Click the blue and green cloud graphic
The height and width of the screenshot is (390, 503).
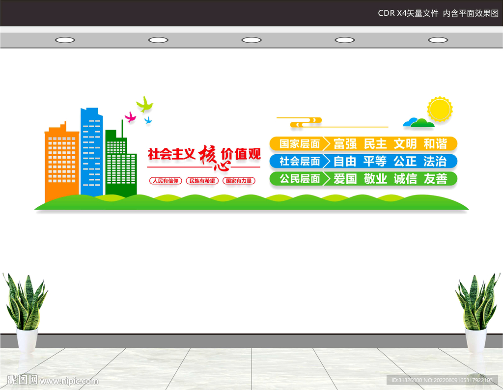pyautogui.click(x=419, y=122)
